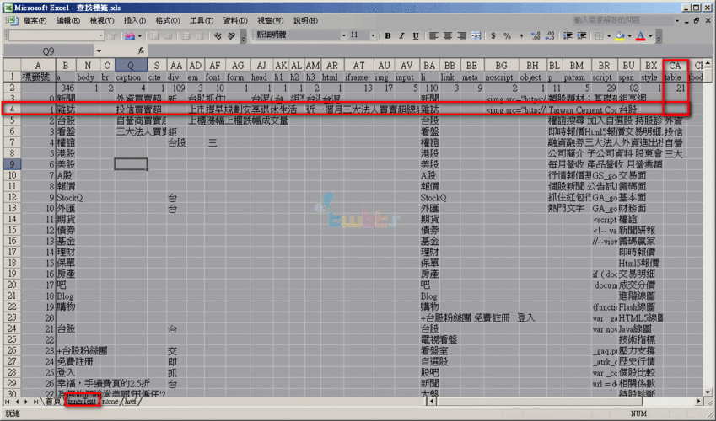
Task: Open the 檔案(F) menu
Action: (x=35, y=20)
